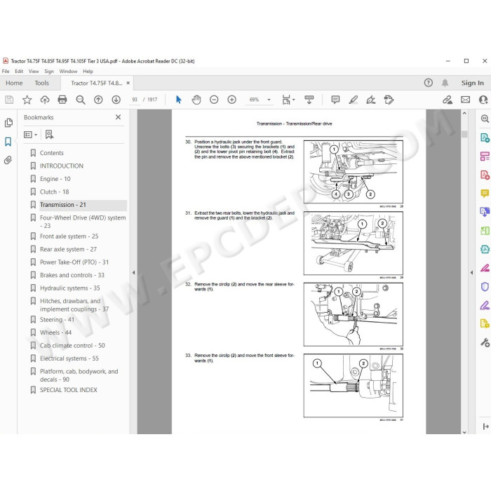This screenshot has width=491, height=491.
Task: Open the Clutch - 18 bookmark
Action: [x=55, y=191]
